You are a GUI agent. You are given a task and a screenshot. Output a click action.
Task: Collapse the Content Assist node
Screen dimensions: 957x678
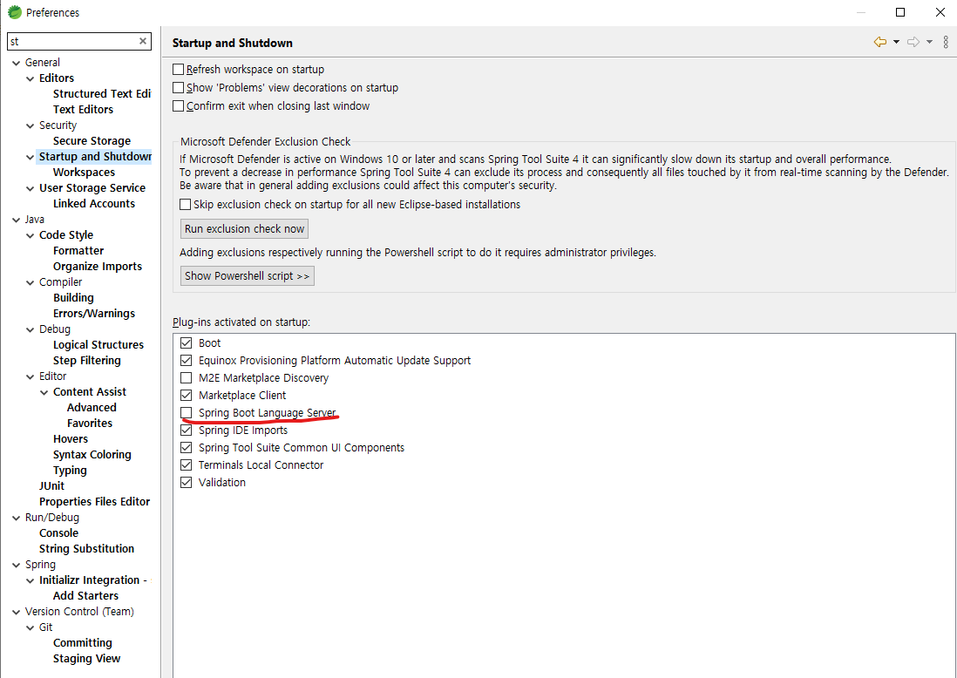44,392
